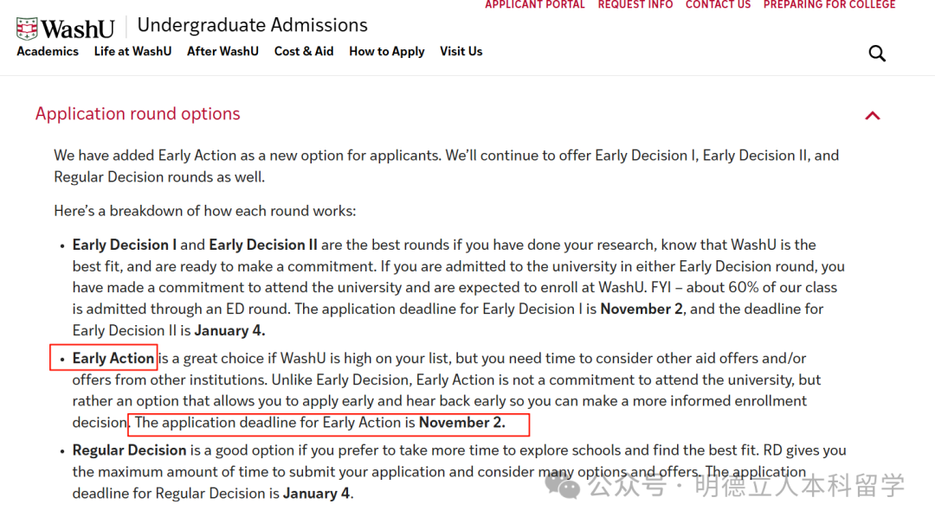The image size is (935, 523).
Task: Toggle the Application round options heading
Action: pyautogui.click(x=138, y=114)
